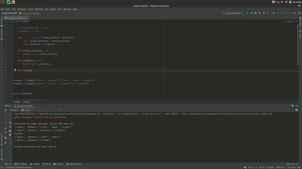Open debugger settings gear in left strip
This screenshot has width=302, height=169.
point(6,138)
